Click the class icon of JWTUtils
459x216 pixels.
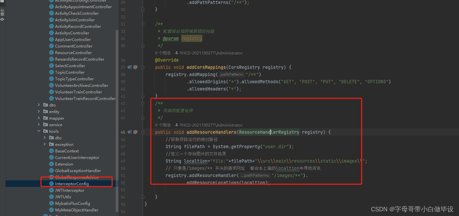pos(51,197)
